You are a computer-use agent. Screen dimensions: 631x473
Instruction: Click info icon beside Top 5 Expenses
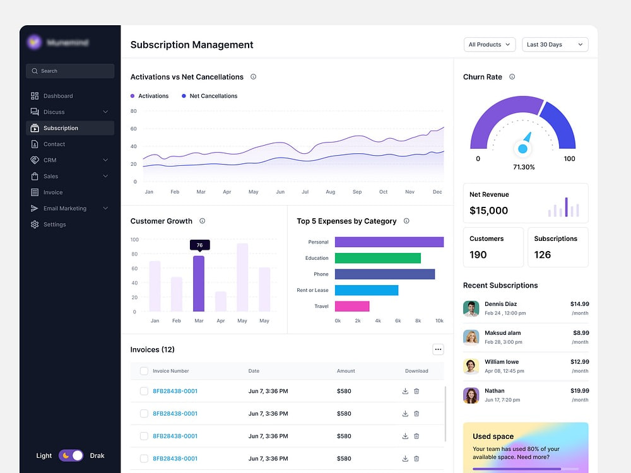click(x=406, y=221)
